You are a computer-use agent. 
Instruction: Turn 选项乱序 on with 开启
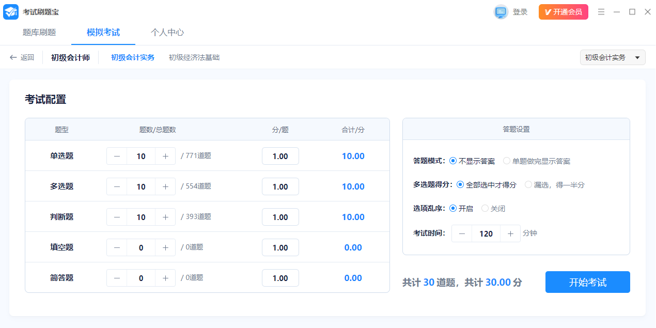pos(461,208)
